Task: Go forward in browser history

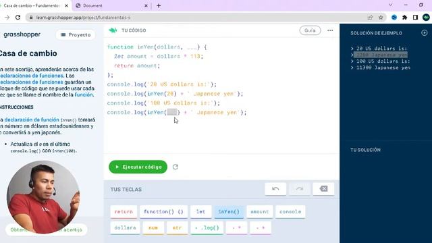Action: tap(7, 18)
